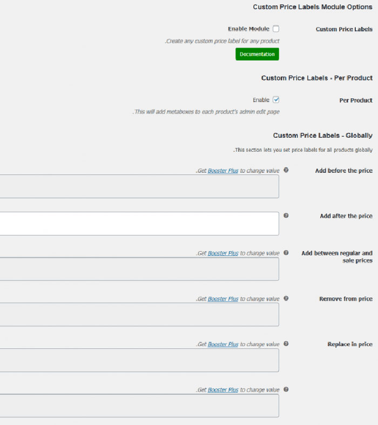Image resolution: width=378 pixels, height=425 pixels.
Task: Click help icon for Add between regular and sale prices
Action: [286, 253]
